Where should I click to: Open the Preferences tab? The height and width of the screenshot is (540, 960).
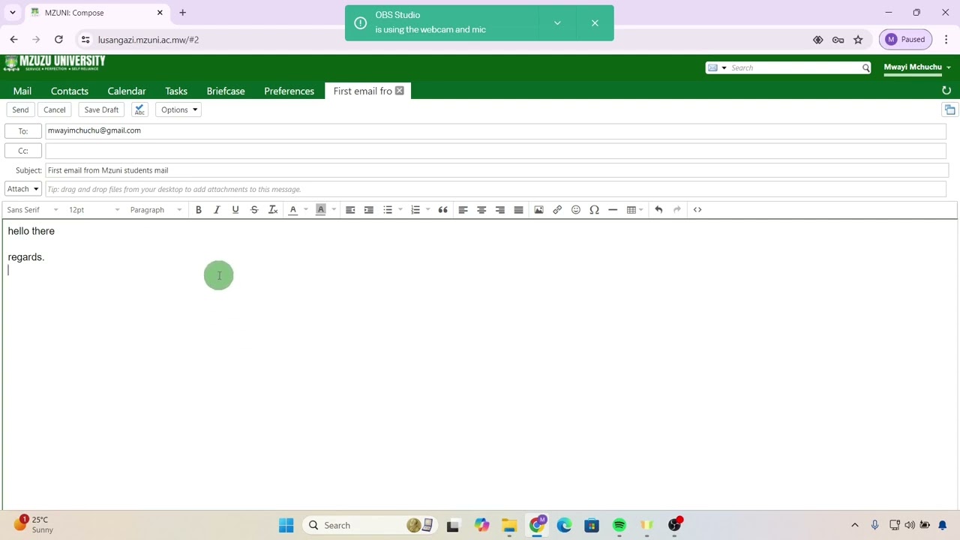pyautogui.click(x=289, y=91)
